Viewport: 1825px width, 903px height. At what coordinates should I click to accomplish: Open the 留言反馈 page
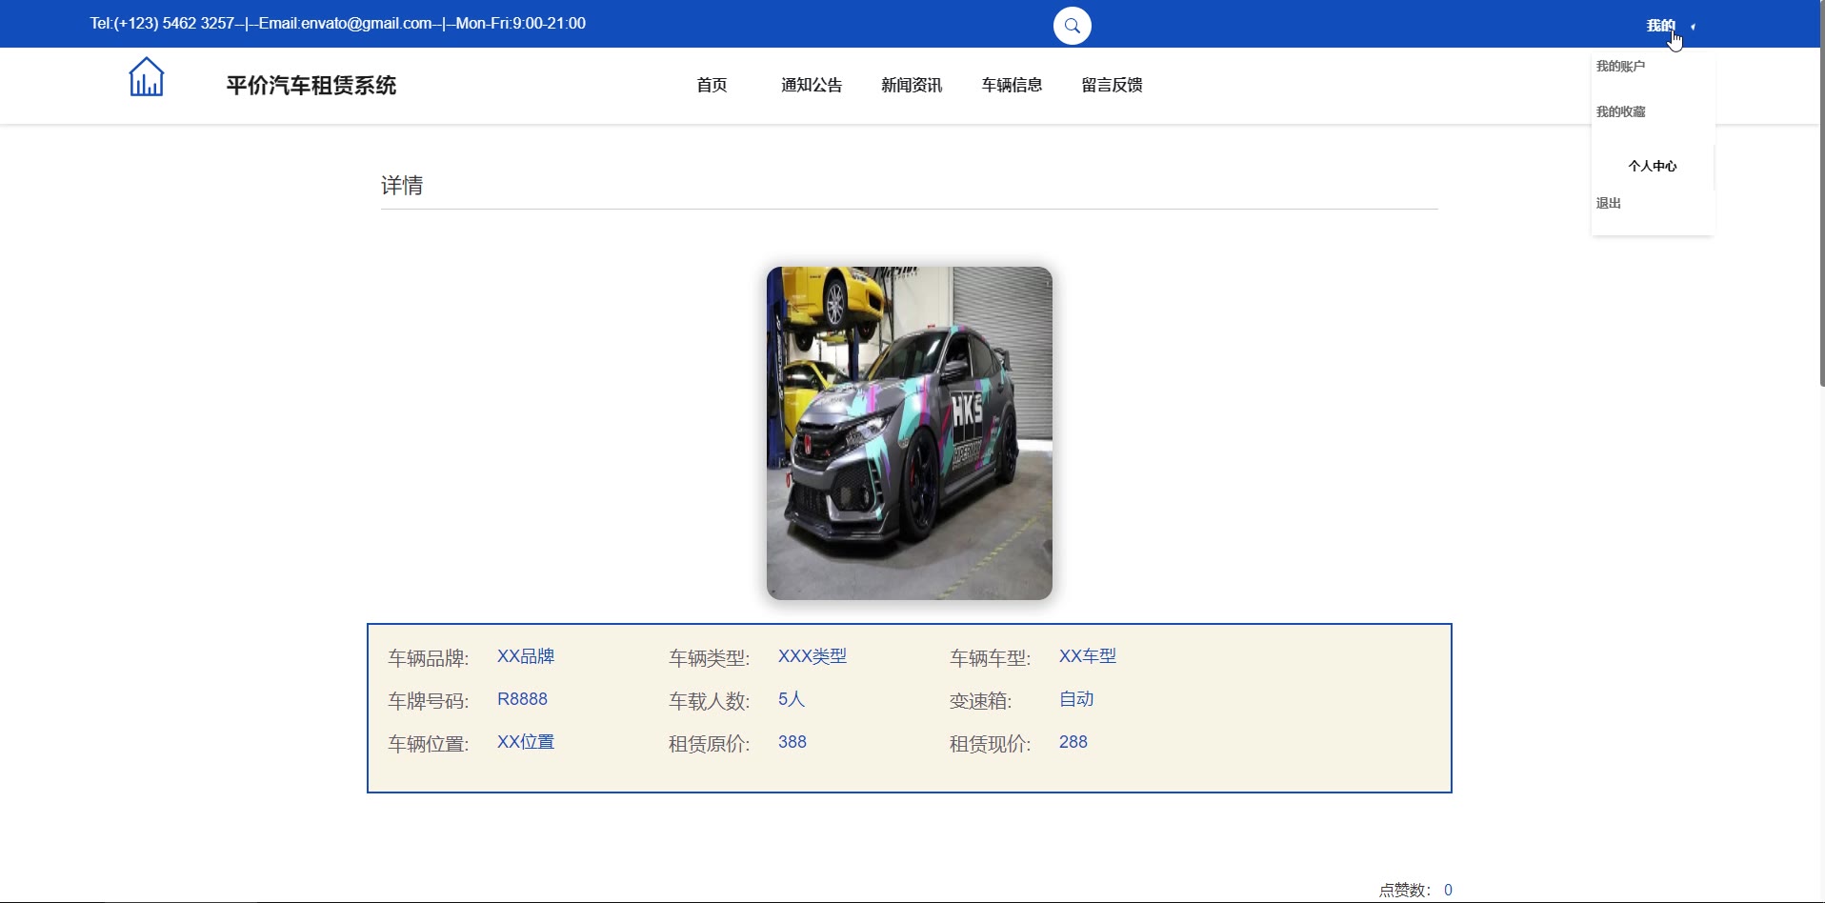[1112, 86]
